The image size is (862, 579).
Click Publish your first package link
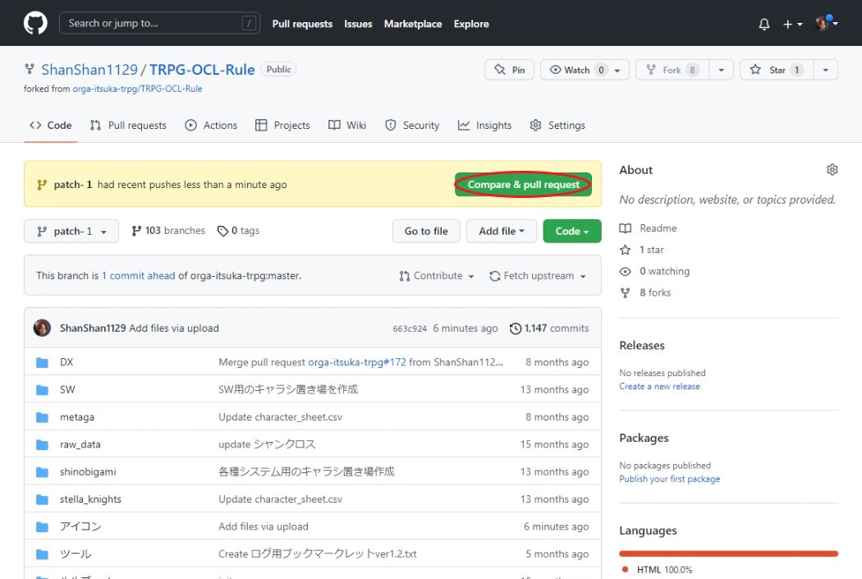tap(670, 479)
